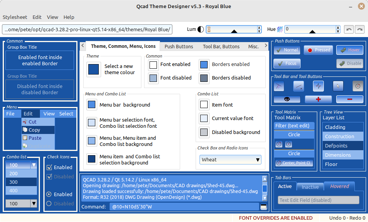The height and width of the screenshot is (222, 368).
Task: Click the Paste menu item
Action: pos(38,138)
